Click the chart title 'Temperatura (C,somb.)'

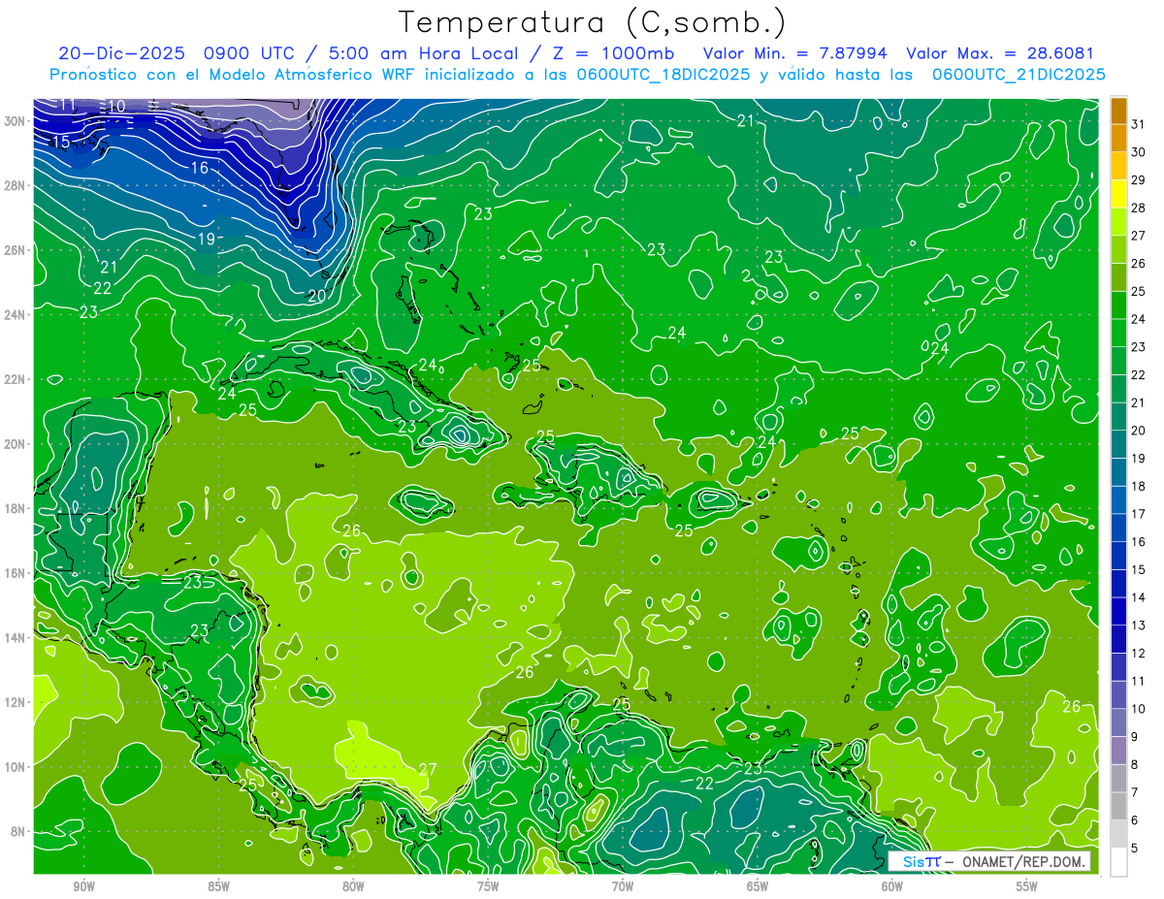[593, 23]
